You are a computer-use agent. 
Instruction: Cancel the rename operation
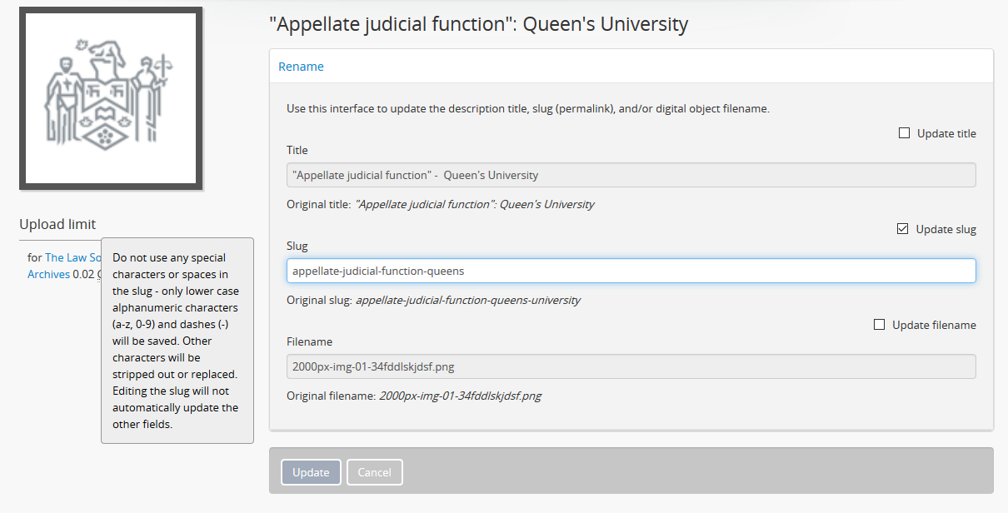tap(374, 472)
